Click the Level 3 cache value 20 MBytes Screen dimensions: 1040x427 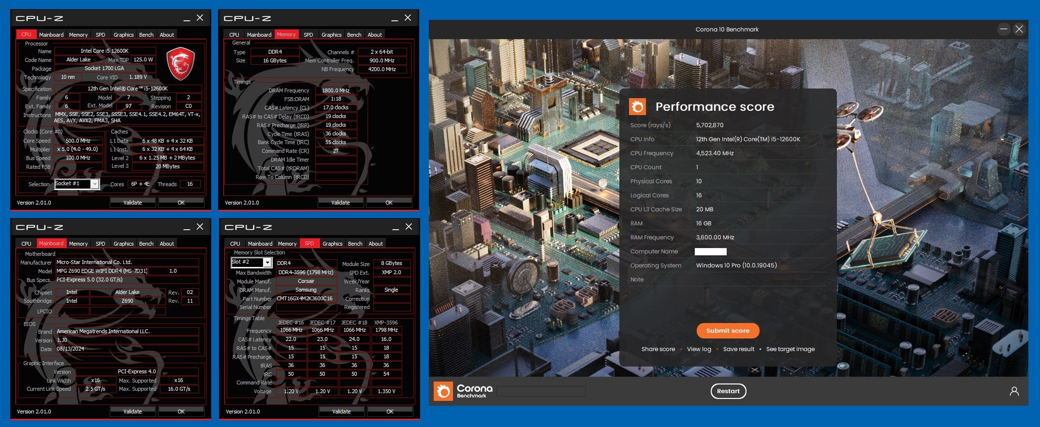tap(168, 166)
